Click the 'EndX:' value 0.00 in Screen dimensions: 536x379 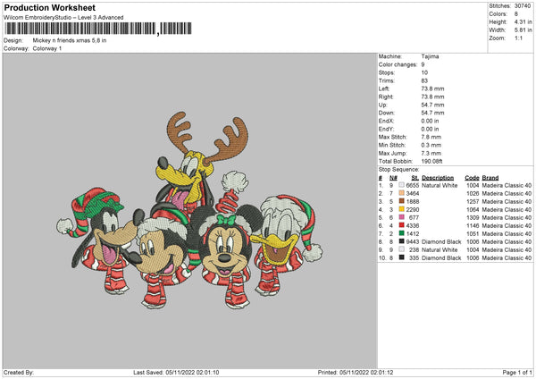430,121
